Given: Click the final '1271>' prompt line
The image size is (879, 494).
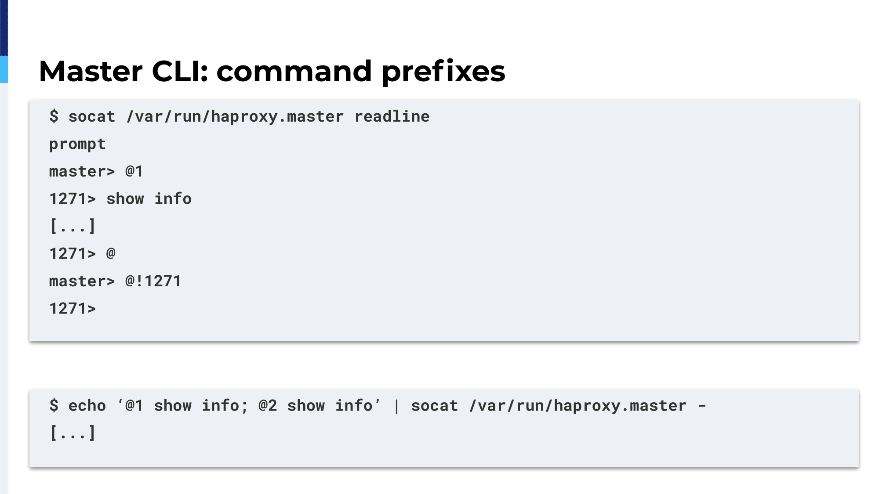Looking at the screenshot, I should 73,309.
